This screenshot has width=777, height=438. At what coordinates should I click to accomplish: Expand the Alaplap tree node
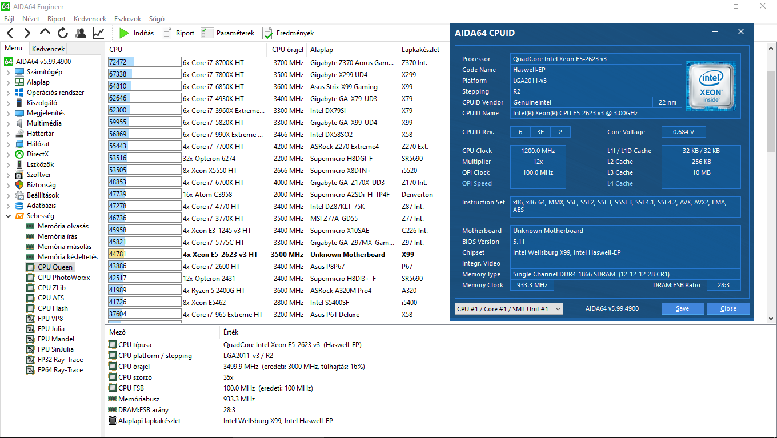click(8, 82)
